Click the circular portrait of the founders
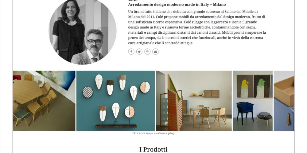Image resolution: width=307 pixels, height=153 pixels. tap(82, 31)
